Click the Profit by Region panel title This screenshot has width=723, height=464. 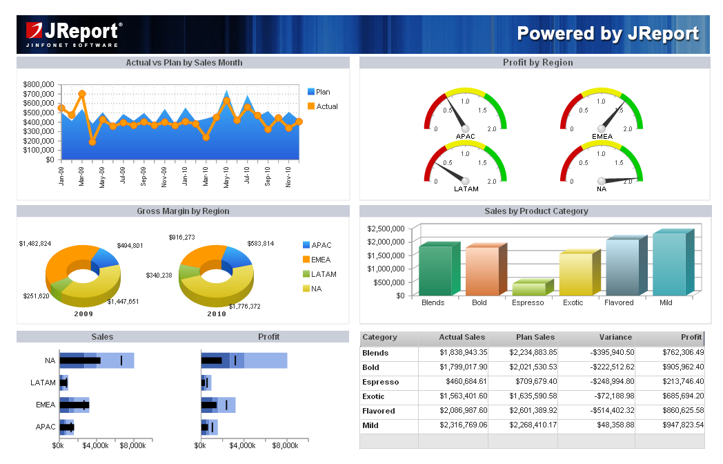tap(537, 63)
